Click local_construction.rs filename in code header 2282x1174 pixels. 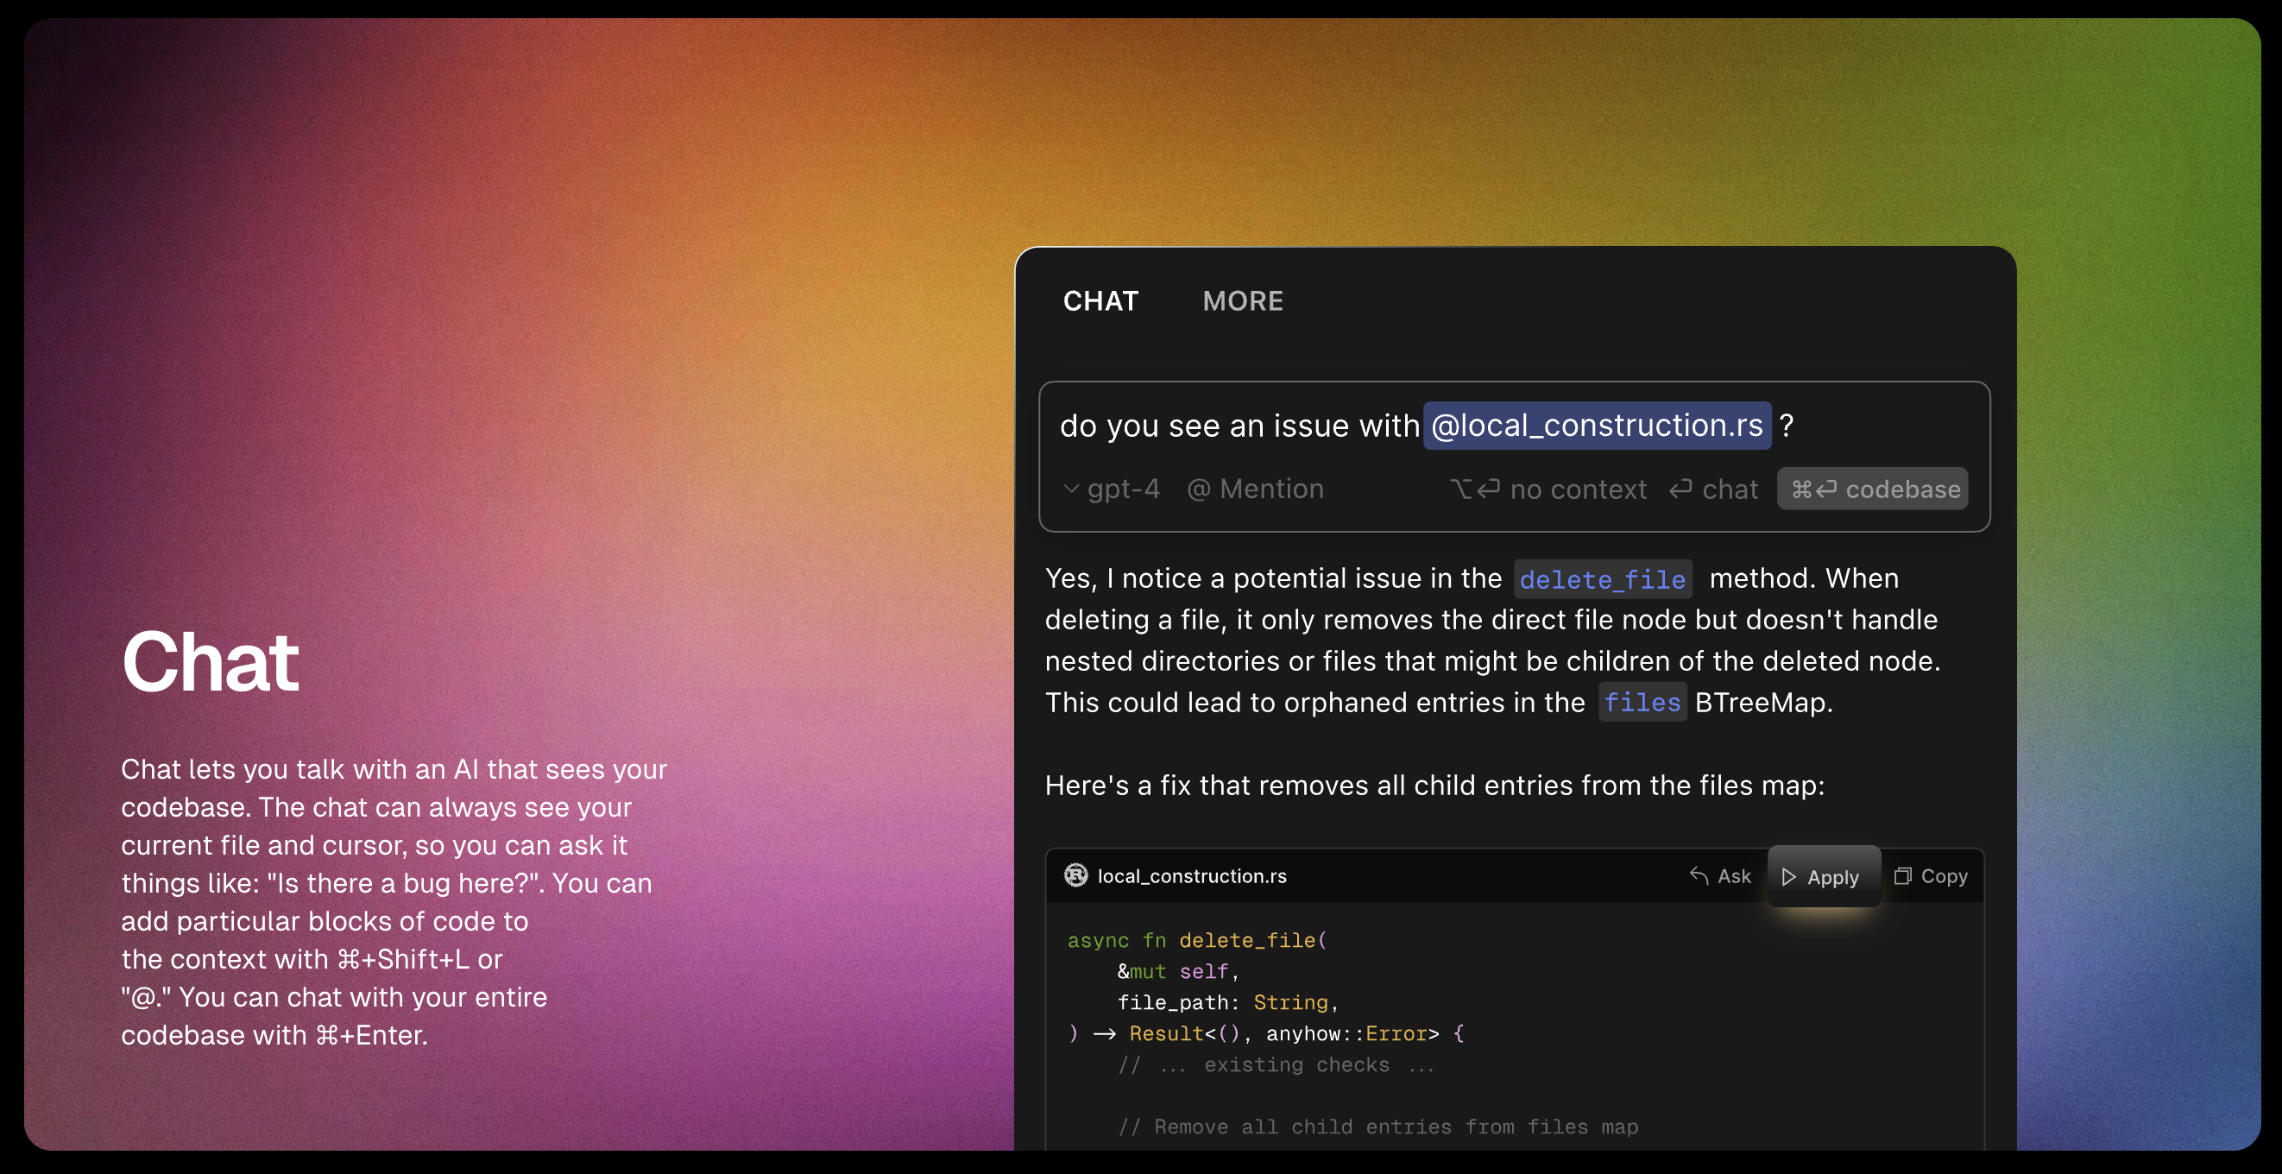[1192, 876]
